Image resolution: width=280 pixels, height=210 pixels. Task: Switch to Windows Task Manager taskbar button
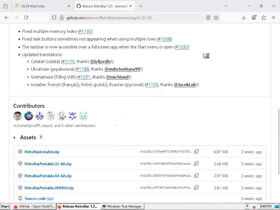[122, 206]
